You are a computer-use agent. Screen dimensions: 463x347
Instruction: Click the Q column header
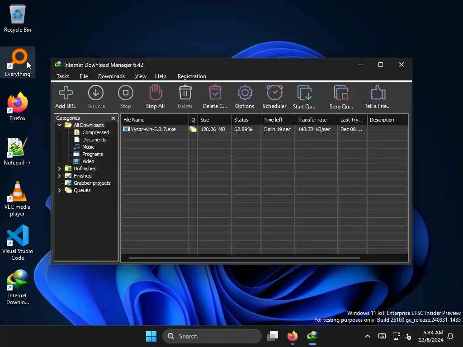click(x=193, y=120)
